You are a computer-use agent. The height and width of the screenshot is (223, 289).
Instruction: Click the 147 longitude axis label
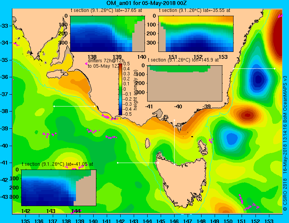[x=188, y=221]
